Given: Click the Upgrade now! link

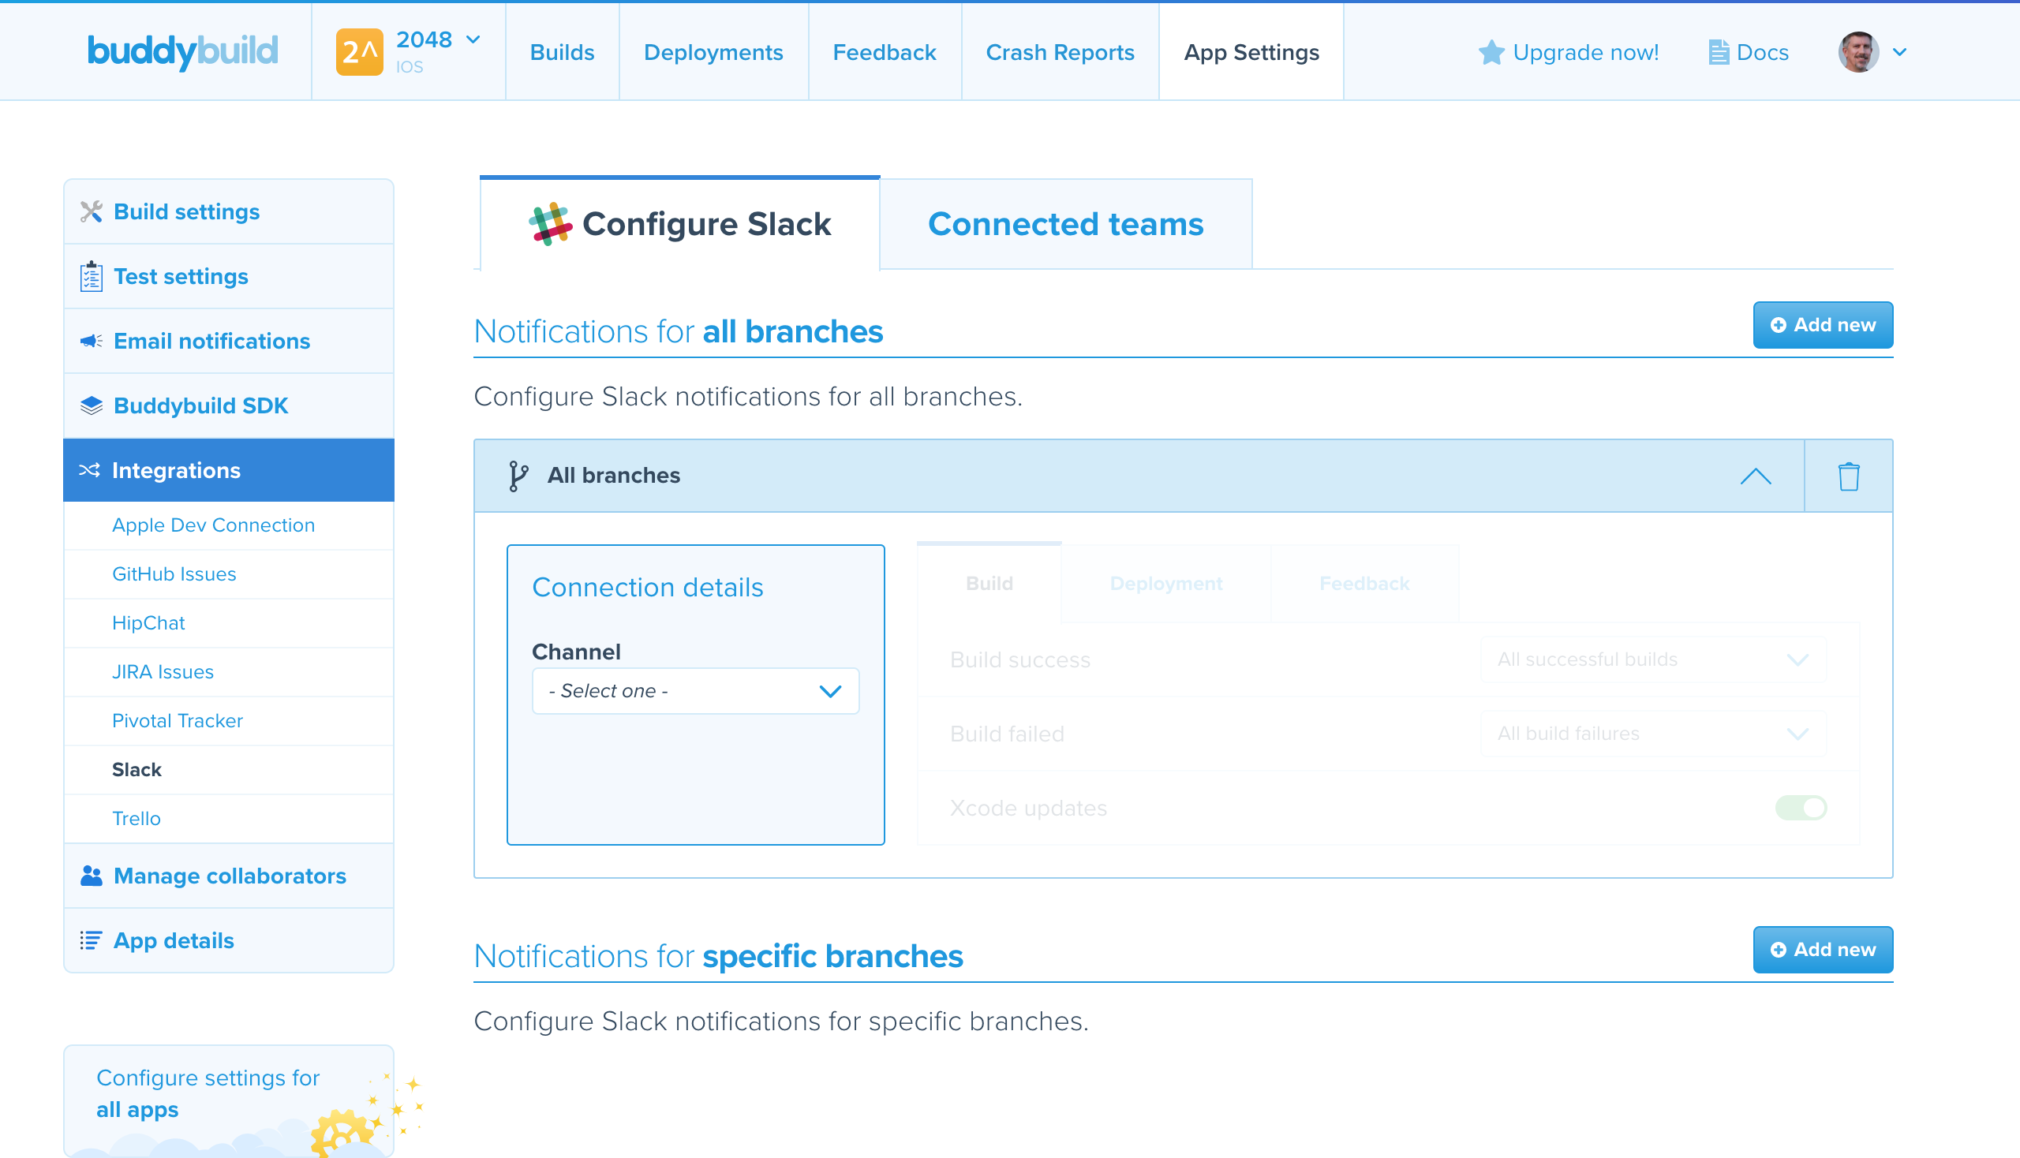Looking at the screenshot, I should point(1584,53).
